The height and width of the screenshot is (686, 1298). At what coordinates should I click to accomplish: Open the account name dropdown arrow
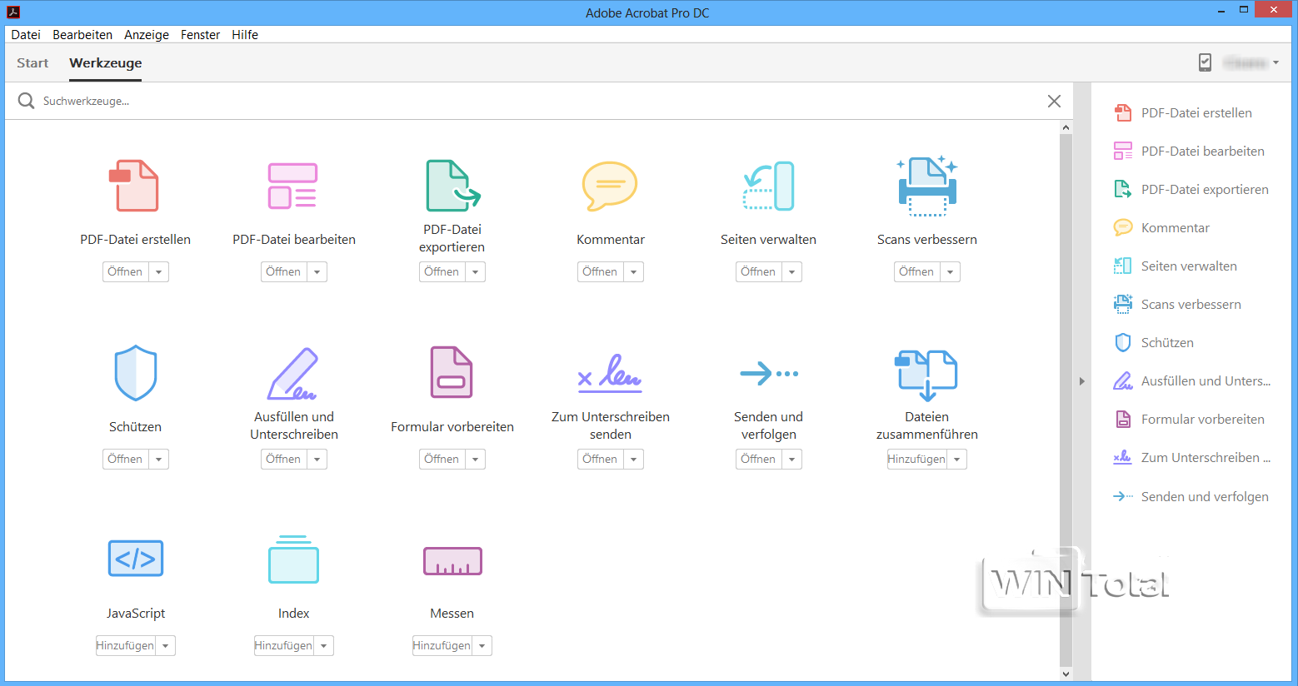1276,63
